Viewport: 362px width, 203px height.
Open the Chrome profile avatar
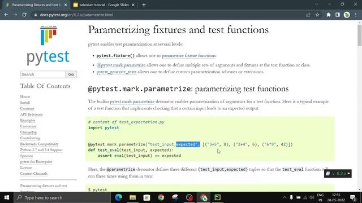(347, 15)
